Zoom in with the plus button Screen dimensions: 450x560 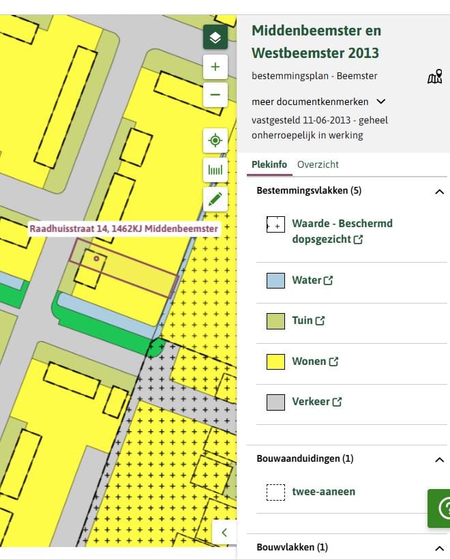point(215,67)
